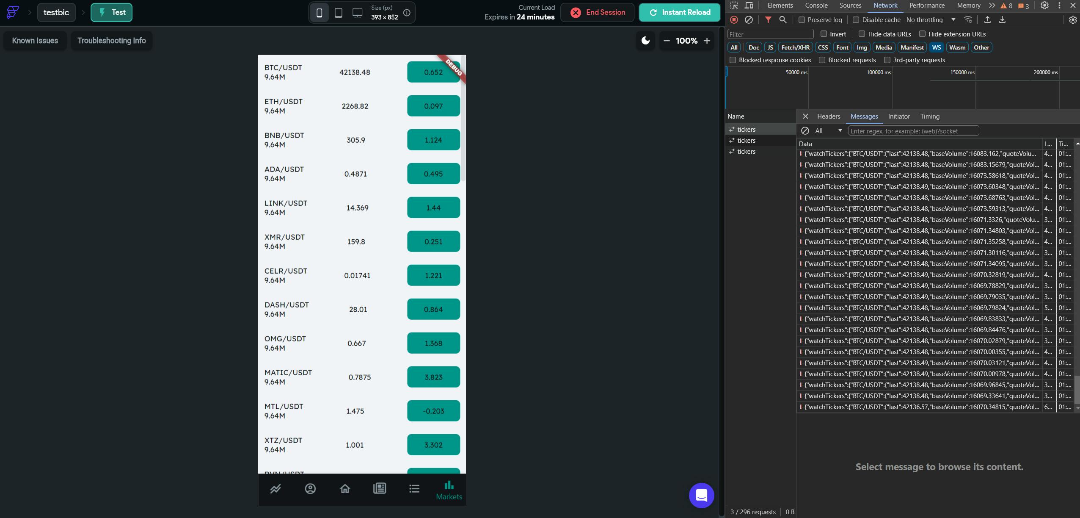The image size is (1080, 518).
Task: Select the tablet device size icon
Action: 339,13
